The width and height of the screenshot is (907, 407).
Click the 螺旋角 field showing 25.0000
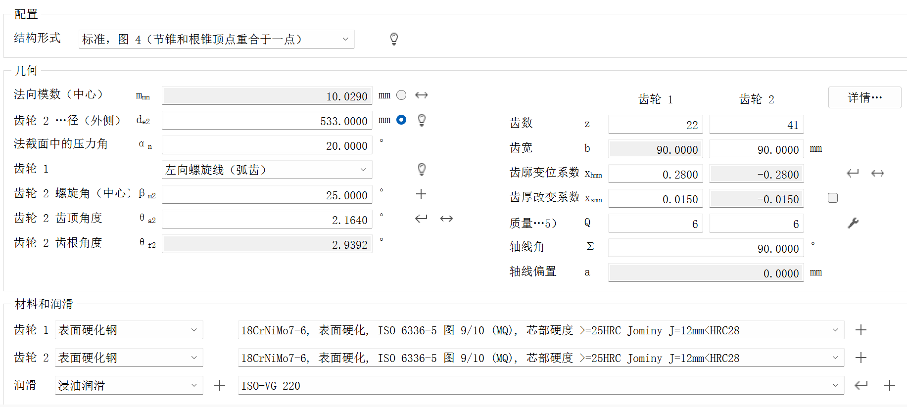click(267, 194)
